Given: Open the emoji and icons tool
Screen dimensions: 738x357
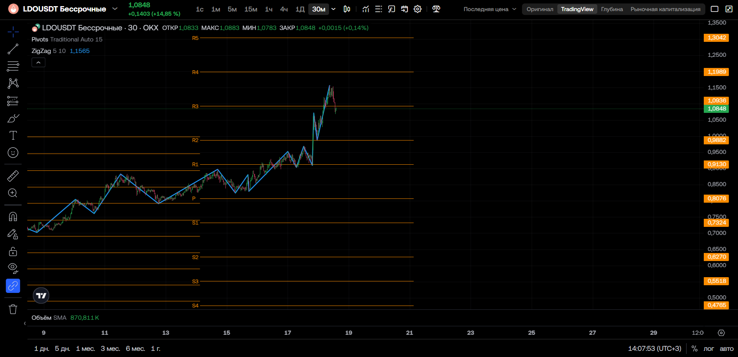Looking at the screenshot, I should (x=13, y=153).
